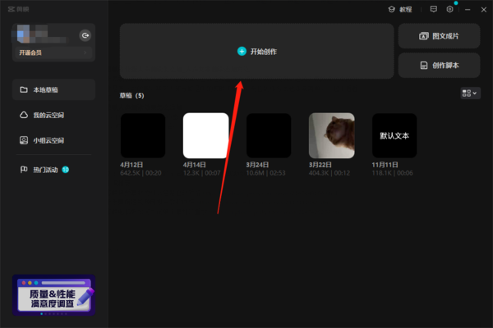Open the 图文成片 feature
This screenshot has width=493, height=328.
(439, 36)
